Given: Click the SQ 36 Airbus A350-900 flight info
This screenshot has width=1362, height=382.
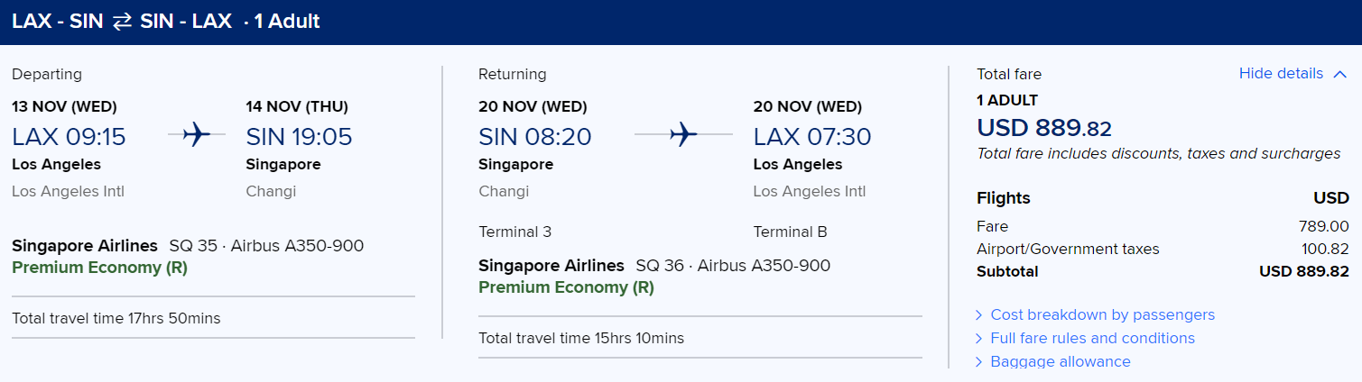Looking at the screenshot, I should pyautogui.click(x=733, y=266).
